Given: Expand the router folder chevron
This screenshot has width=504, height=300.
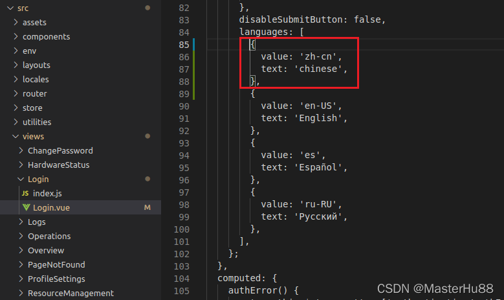Looking at the screenshot, I should pyautogui.click(x=16, y=94).
